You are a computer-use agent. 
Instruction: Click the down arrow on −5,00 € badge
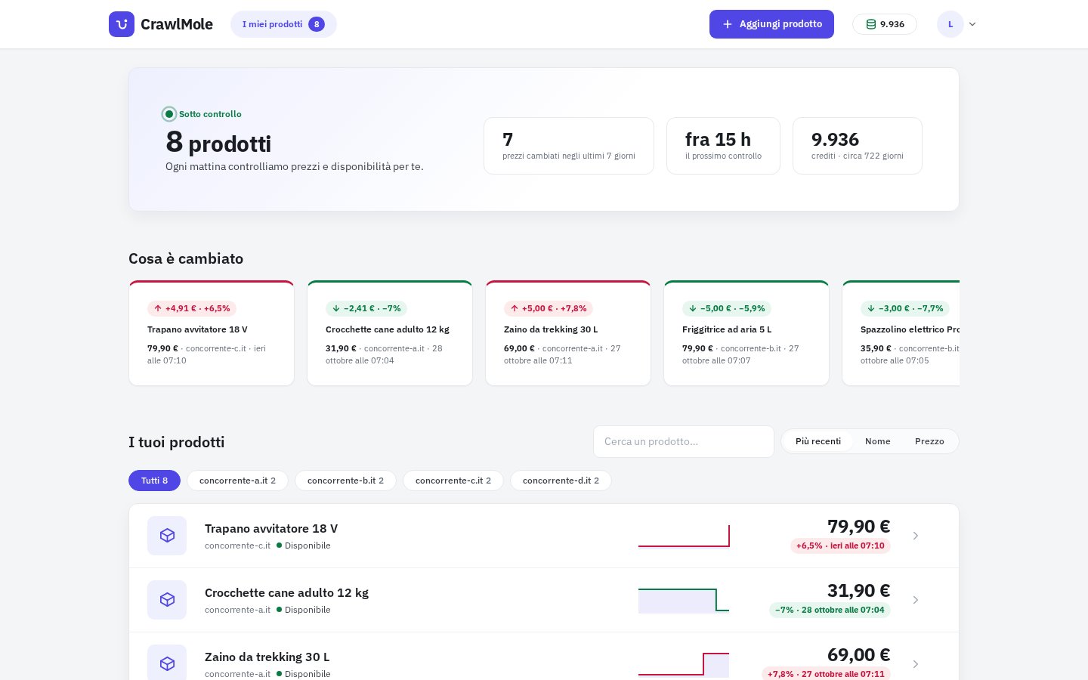(693, 308)
